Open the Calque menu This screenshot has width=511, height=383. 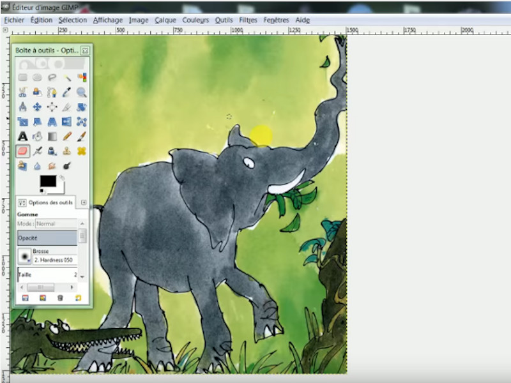tap(165, 20)
